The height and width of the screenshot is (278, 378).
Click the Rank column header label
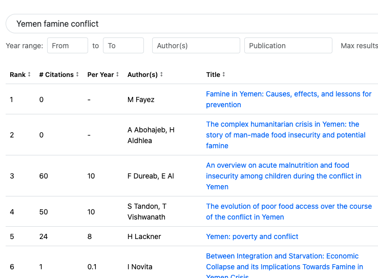[17, 74]
